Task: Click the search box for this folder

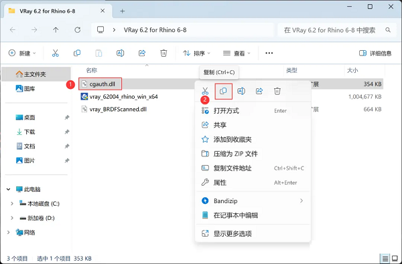Action: point(338,30)
